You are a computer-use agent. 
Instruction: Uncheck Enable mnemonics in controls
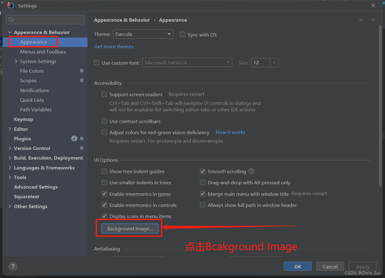click(x=105, y=205)
